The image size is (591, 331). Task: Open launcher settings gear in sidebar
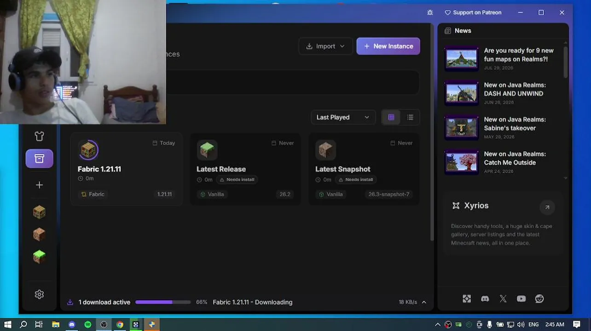[x=39, y=294]
